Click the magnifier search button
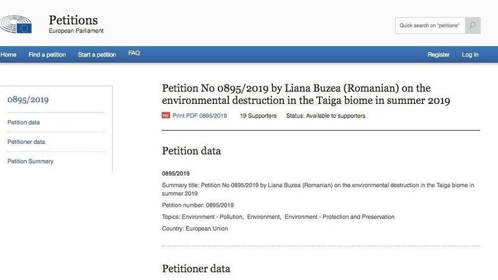The height and width of the screenshot is (280, 498). [x=472, y=26]
